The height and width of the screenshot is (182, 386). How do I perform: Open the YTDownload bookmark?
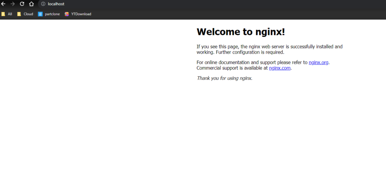point(78,14)
